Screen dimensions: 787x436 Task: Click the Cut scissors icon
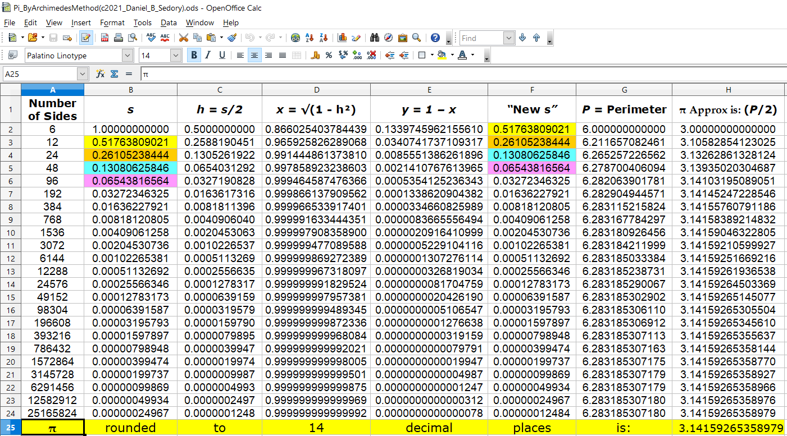tap(183, 38)
